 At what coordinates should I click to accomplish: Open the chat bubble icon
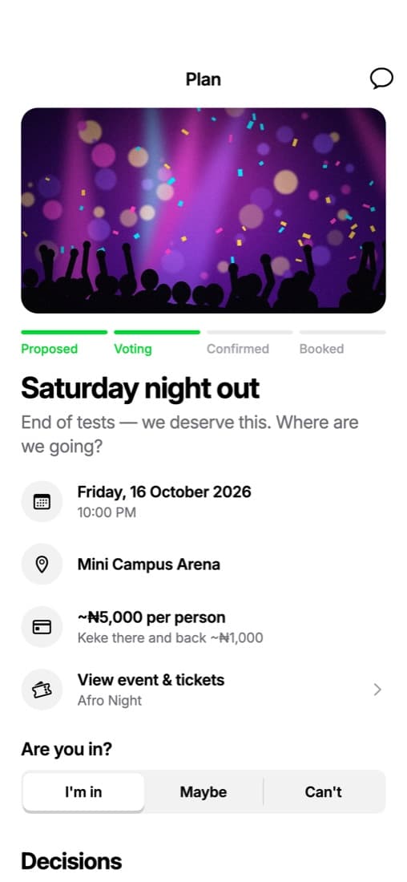381,79
